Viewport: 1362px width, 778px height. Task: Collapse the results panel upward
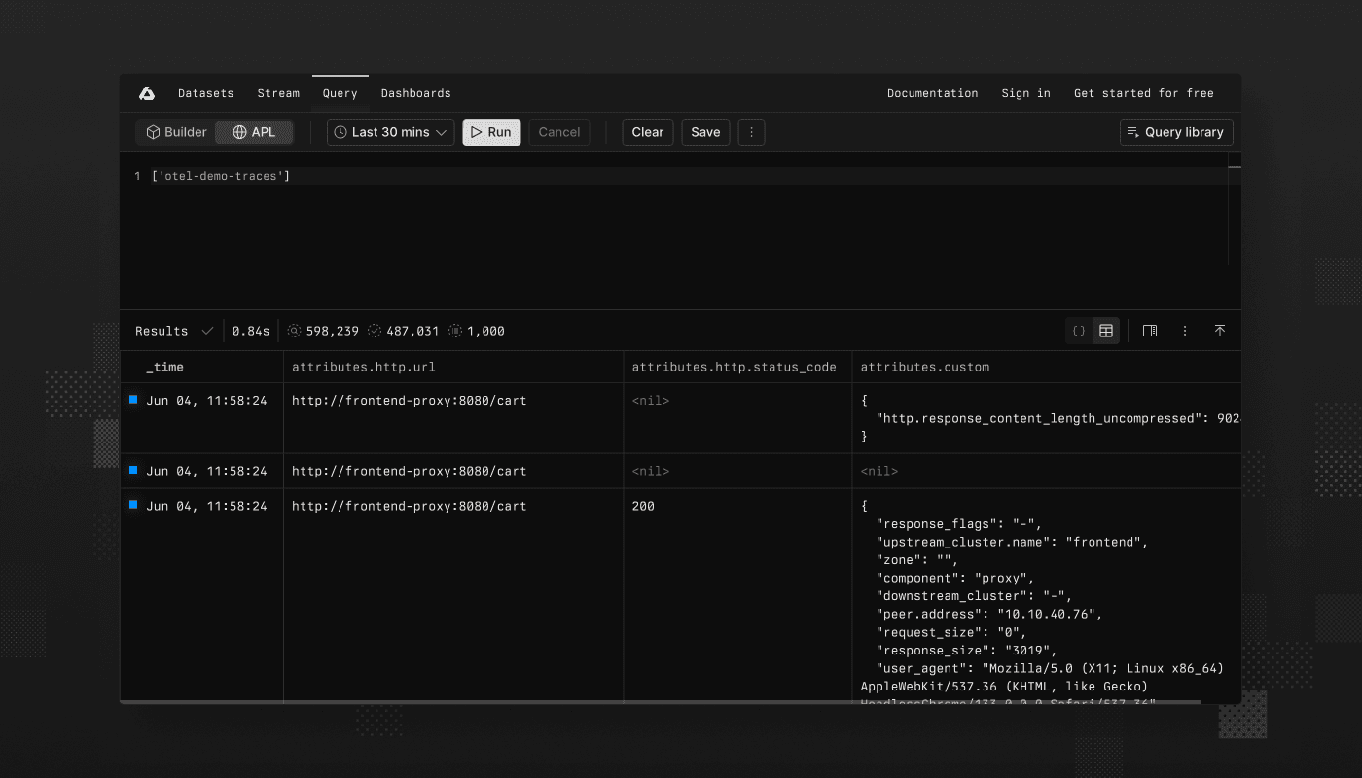(x=1220, y=331)
